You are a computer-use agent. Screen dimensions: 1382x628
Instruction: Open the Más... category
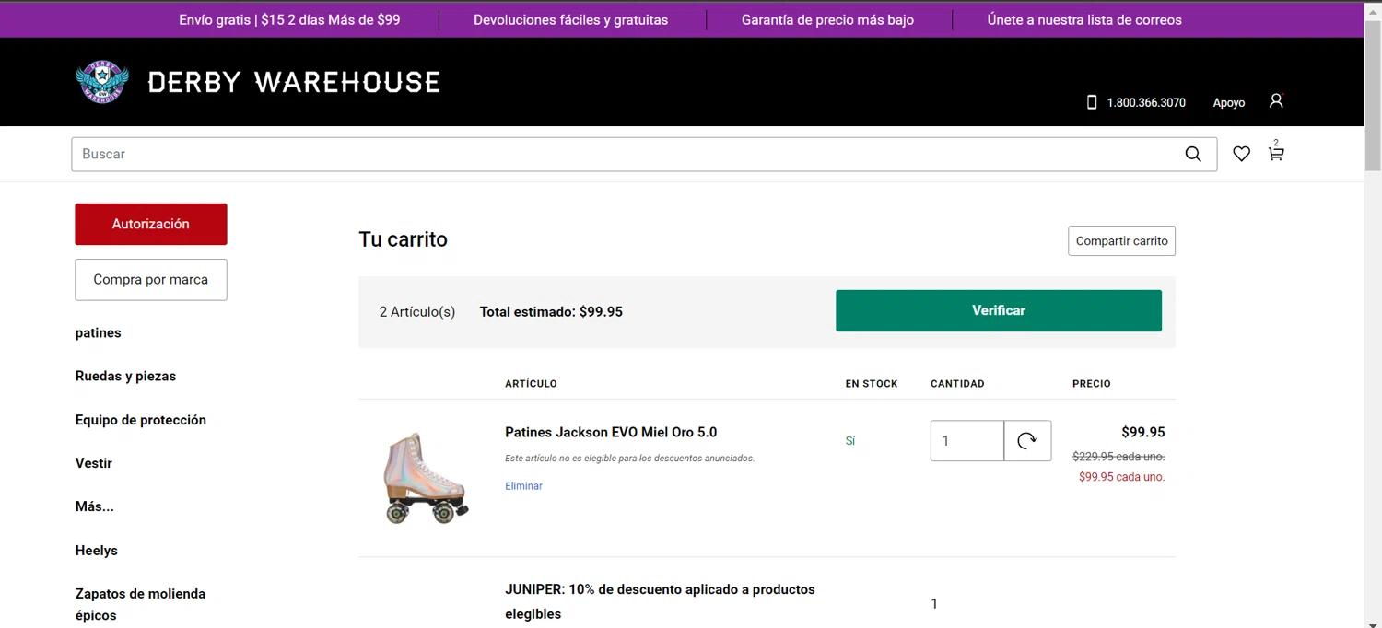(x=95, y=506)
